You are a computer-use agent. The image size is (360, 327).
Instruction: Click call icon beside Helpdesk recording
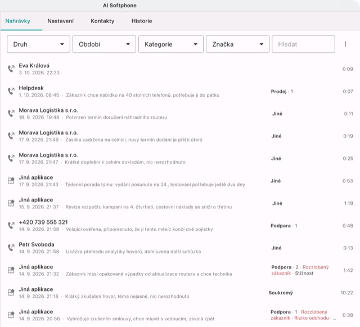click(11, 91)
